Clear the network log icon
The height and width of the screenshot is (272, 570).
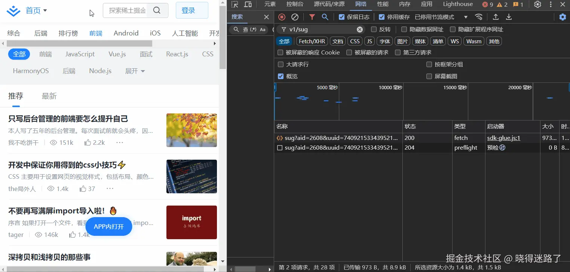point(295,17)
